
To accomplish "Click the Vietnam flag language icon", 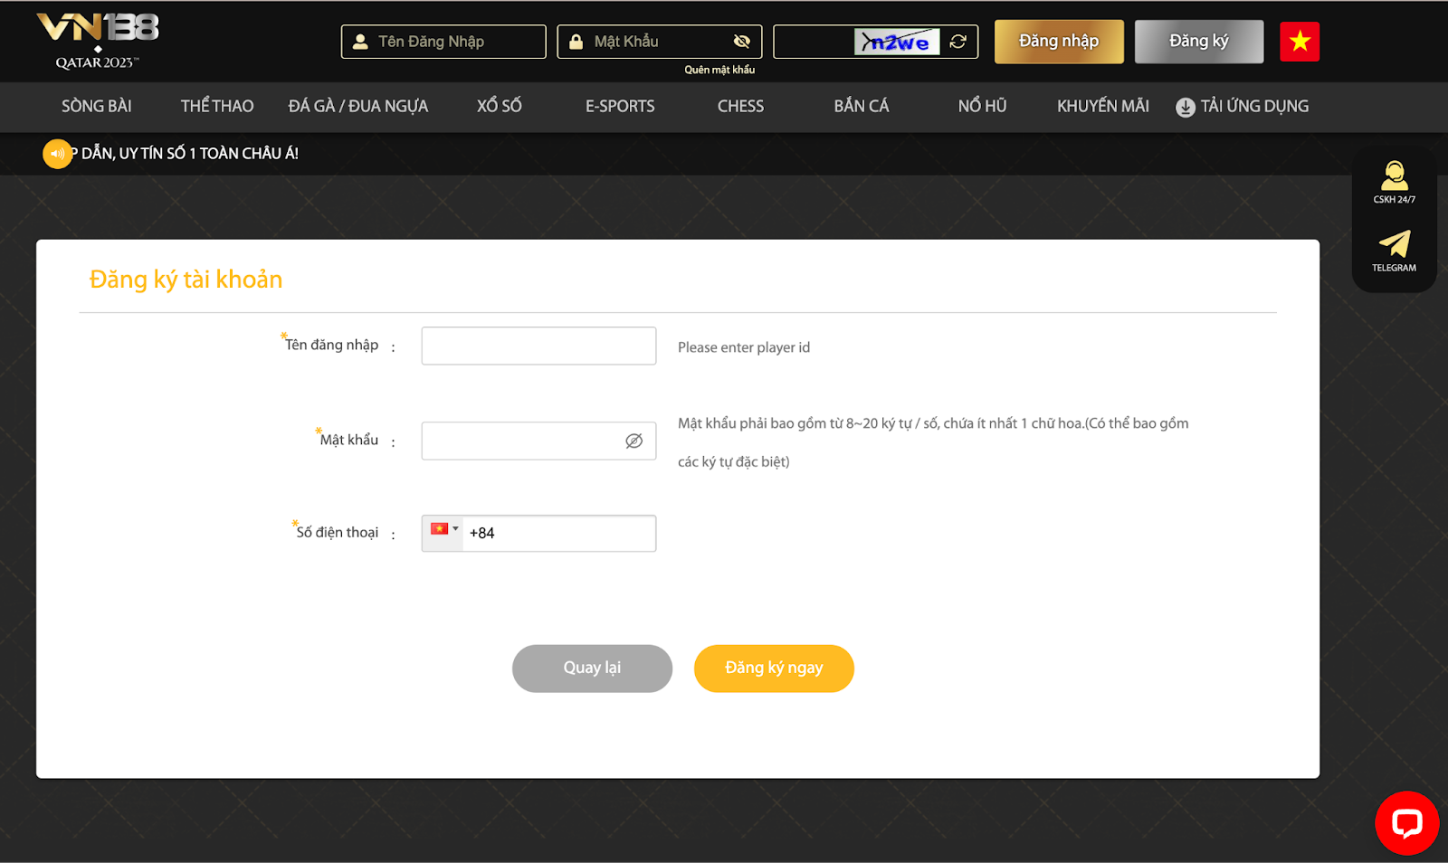I will [x=1300, y=42].
